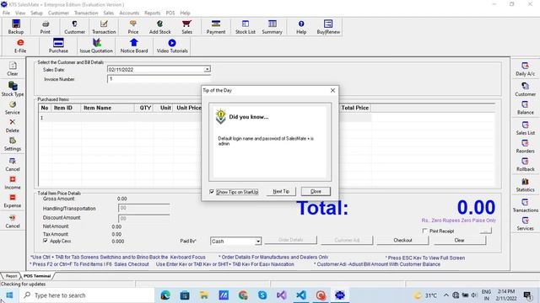Open the Accounts menu

129,13
